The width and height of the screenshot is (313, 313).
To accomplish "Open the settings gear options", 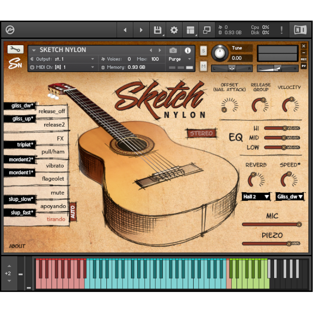I will point(174,30).
